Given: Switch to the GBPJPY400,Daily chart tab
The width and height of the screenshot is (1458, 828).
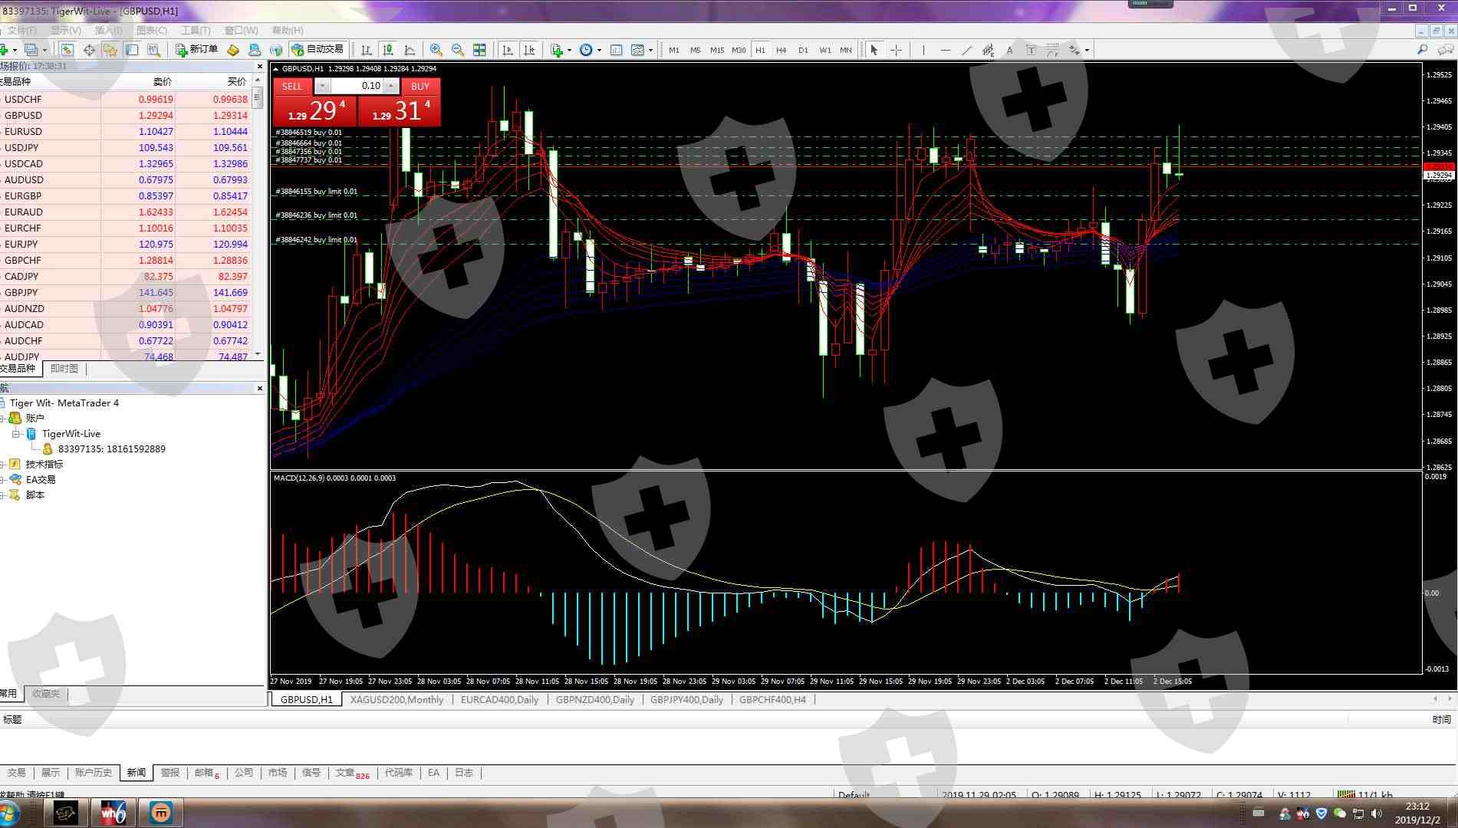Looking at the screenshot, I should tap(686, 699).
